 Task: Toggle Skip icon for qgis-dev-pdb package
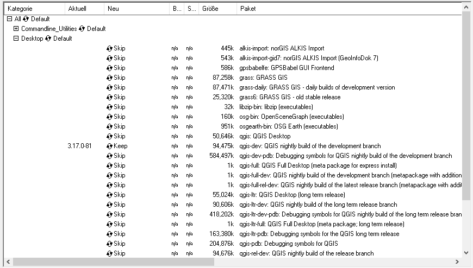[x=109, y=156]
